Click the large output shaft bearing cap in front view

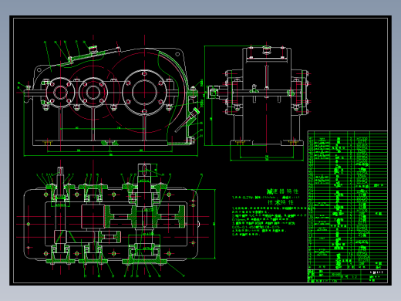(144, 92)
